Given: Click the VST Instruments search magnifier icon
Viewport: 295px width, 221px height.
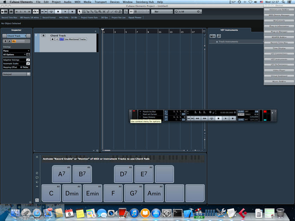Looking at the screenshot, I should click(x=218, y=36).
